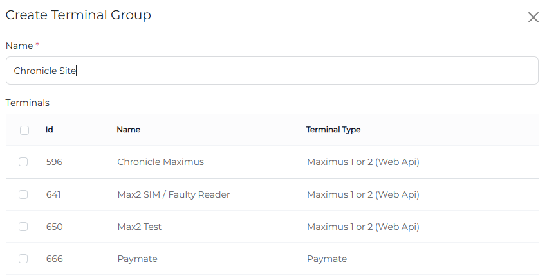Check the box for terminal 596
Screen dimensions: 547x276
tap(23, 162)
